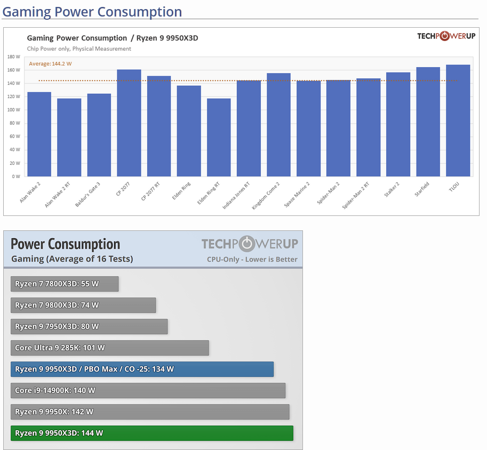Click the TechPowerUp logo in the top chart

pyautogui.click(x=446, y=36)
